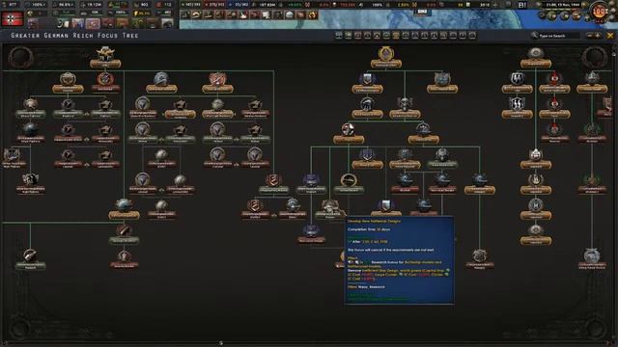
Task: Select the grey crest focus at the central tree bottom
Action: (480, 258)
